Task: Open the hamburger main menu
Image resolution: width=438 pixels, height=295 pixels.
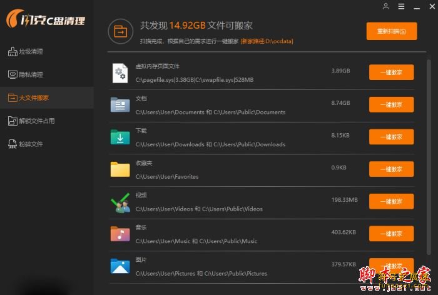Action: click(x=401, y=7)
